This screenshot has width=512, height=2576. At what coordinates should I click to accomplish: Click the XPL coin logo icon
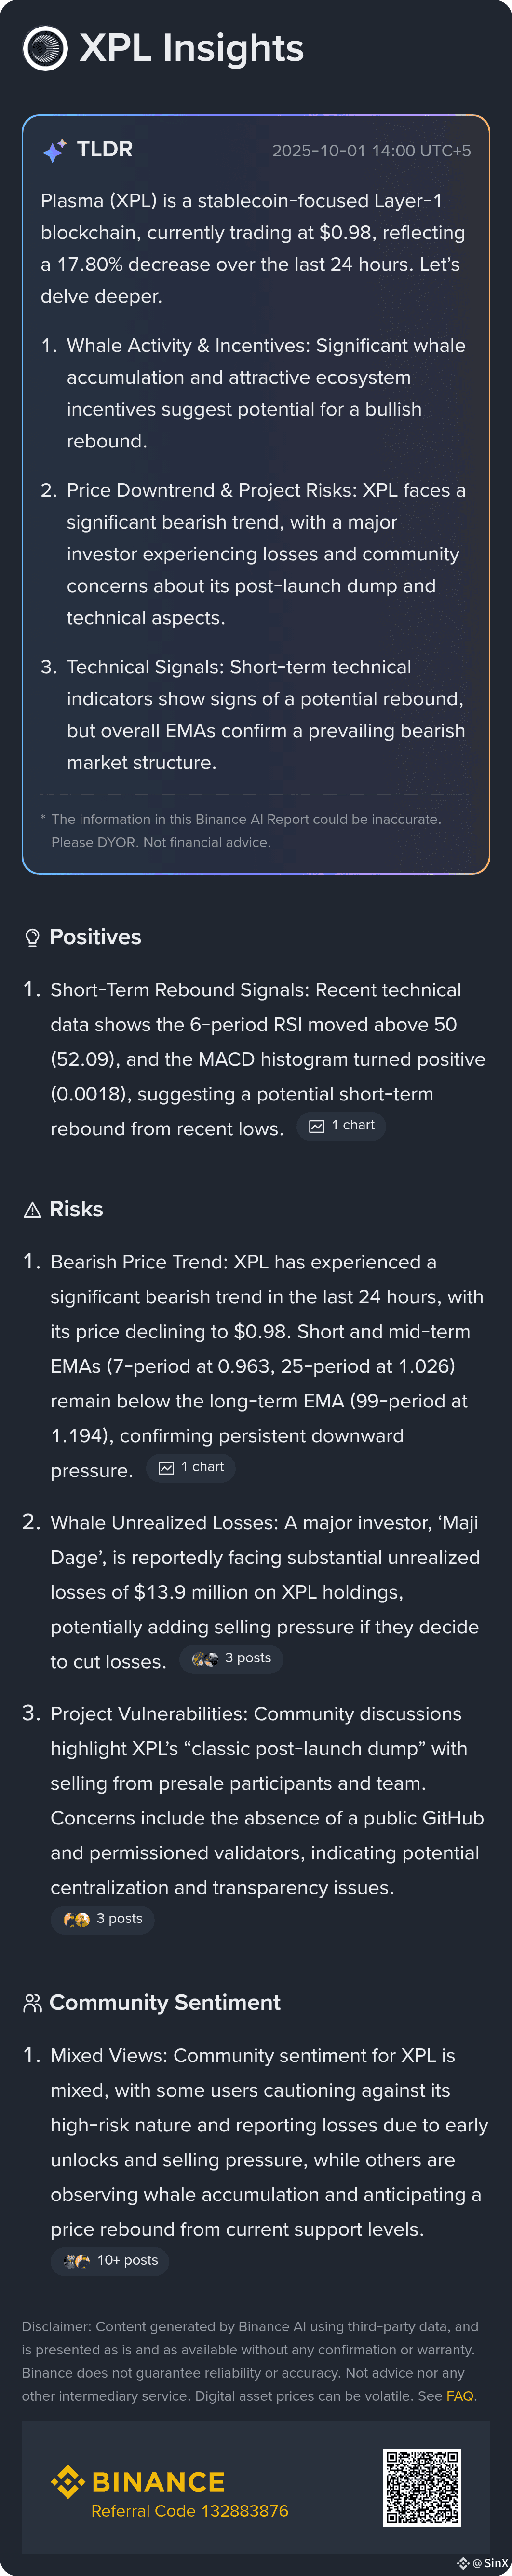click(x=45, y=48)
